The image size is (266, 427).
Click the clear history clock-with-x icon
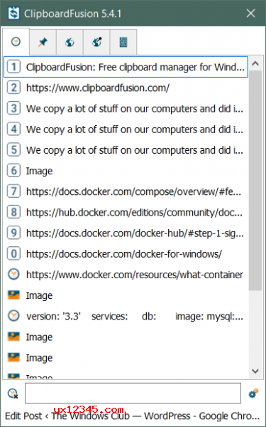(x=13, y=394)
